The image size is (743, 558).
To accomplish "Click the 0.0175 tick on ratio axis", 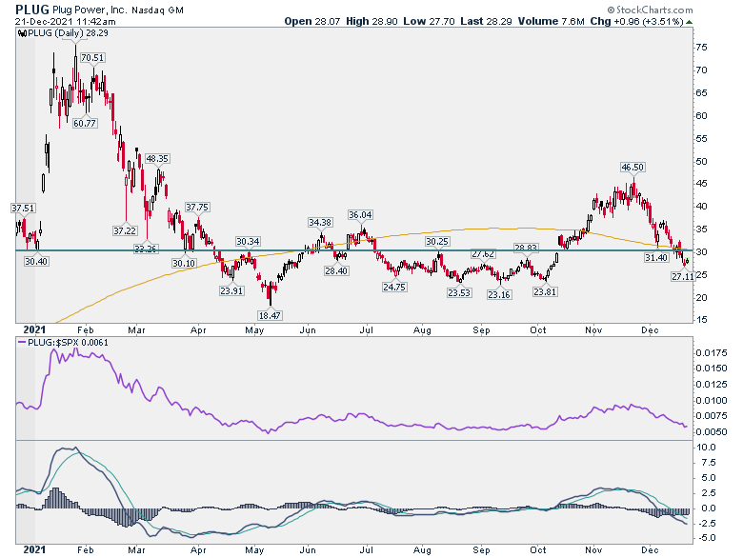I will pos(712,353).
